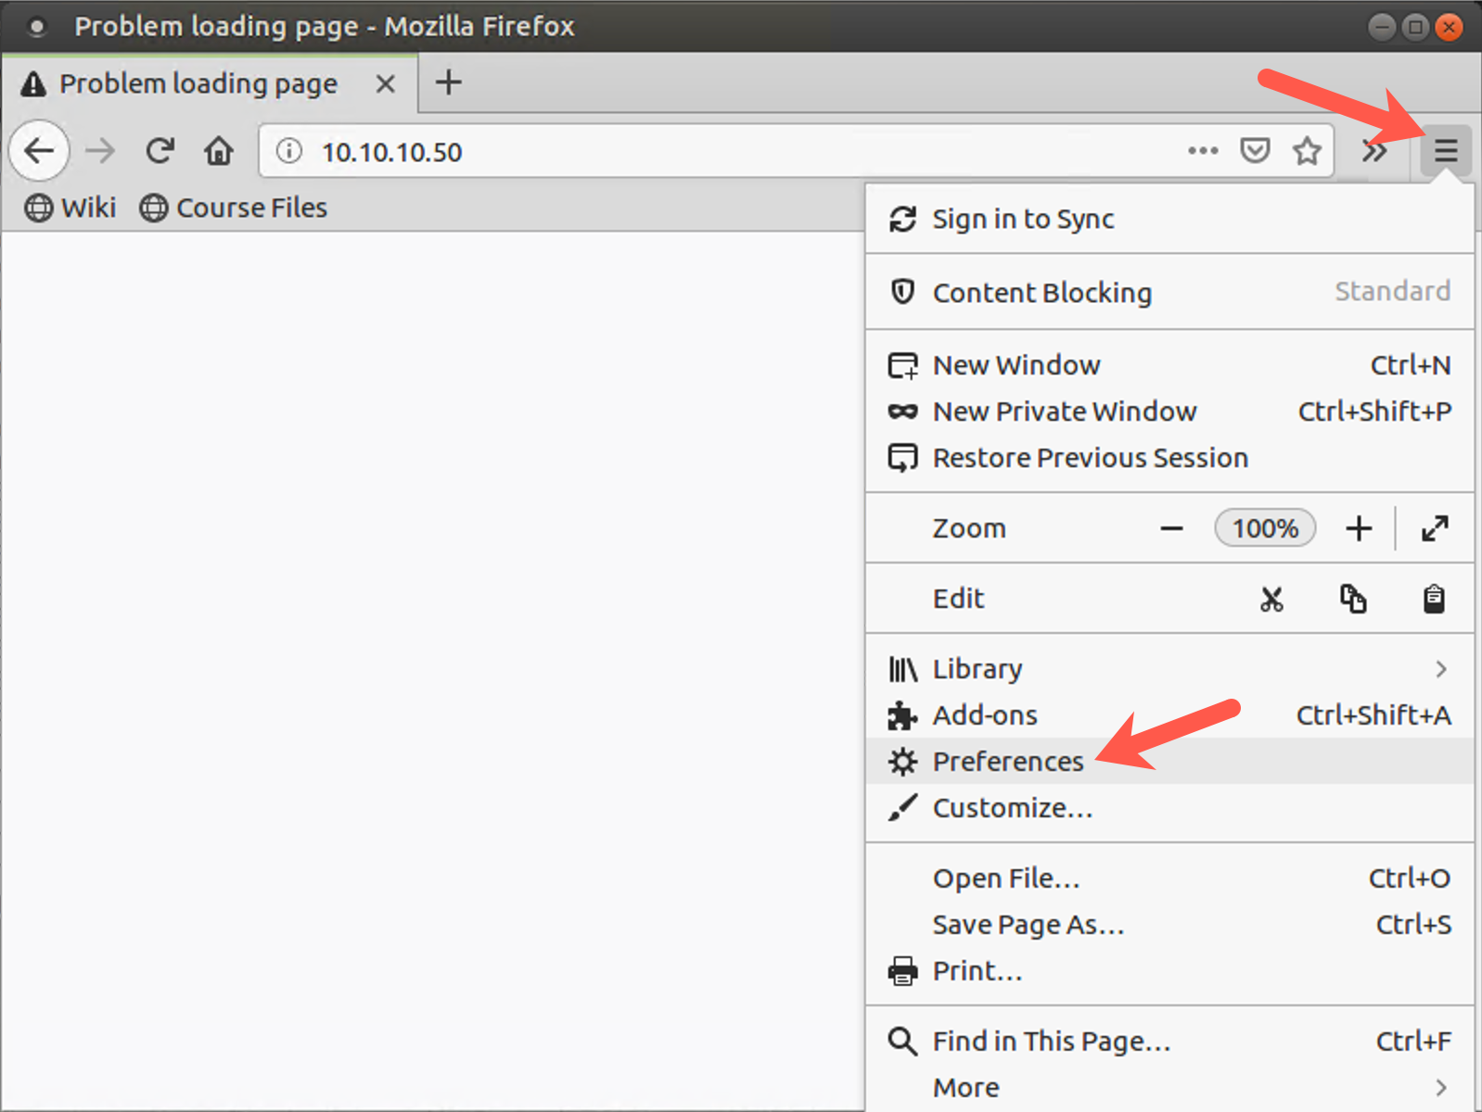Open the Course Files bookmark
Screen dimensions: 1482x1112
click(x=233, y=208)
